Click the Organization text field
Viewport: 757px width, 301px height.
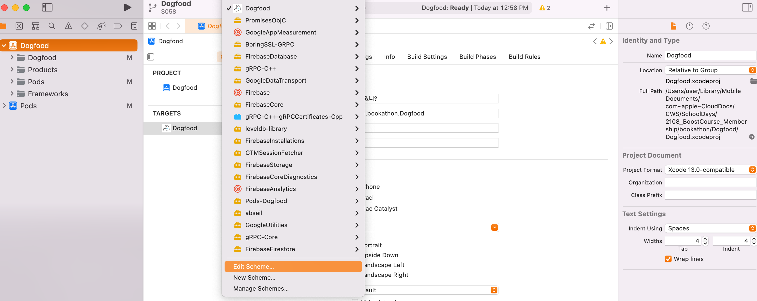pyautogui.click(x=710, y=182)
